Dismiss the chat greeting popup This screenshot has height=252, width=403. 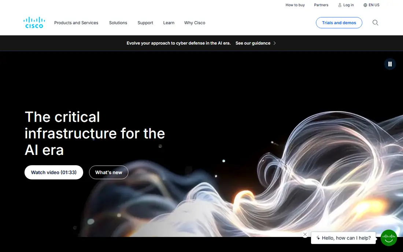click(x=305, y=234)
